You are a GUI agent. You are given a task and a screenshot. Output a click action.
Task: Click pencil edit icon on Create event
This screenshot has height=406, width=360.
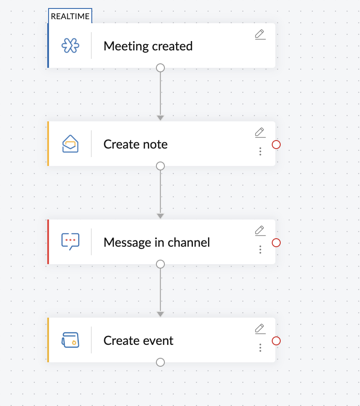point(260,329)
